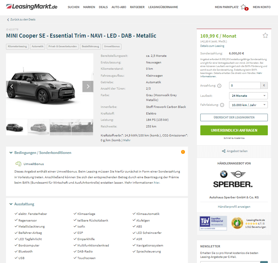Click the info icon next to Fahrleistung
Image resolution: width=278 pixels, height=263 pixels.
[222, 105]
